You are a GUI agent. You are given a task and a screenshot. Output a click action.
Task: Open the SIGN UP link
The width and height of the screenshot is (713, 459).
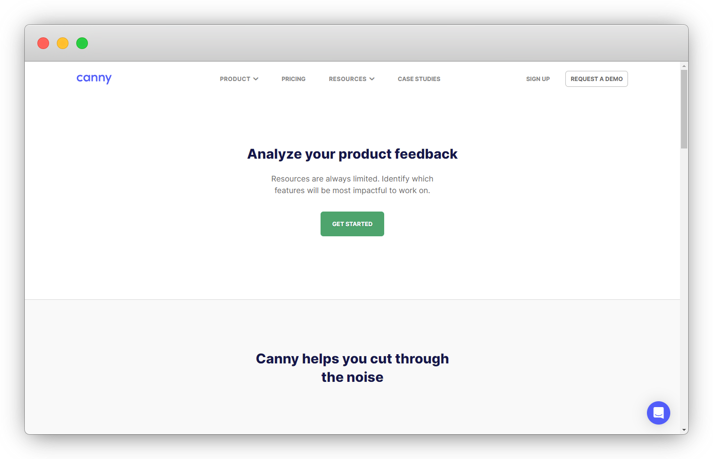[x=538, y=79]
